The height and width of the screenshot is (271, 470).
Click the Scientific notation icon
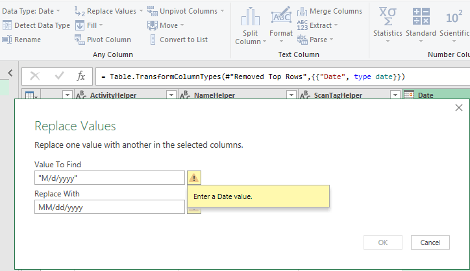pyautogui.click(x=454, y=16)
